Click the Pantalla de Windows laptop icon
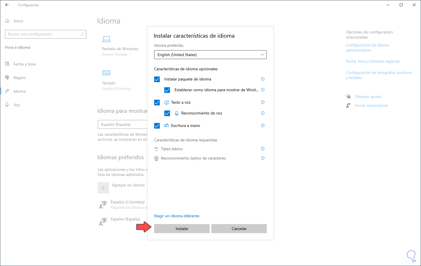Image resolution: width=421 pixels, height=266 pixels. [107, 39]
